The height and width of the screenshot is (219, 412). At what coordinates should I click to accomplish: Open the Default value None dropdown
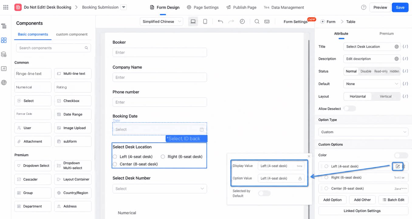point(372,84)
